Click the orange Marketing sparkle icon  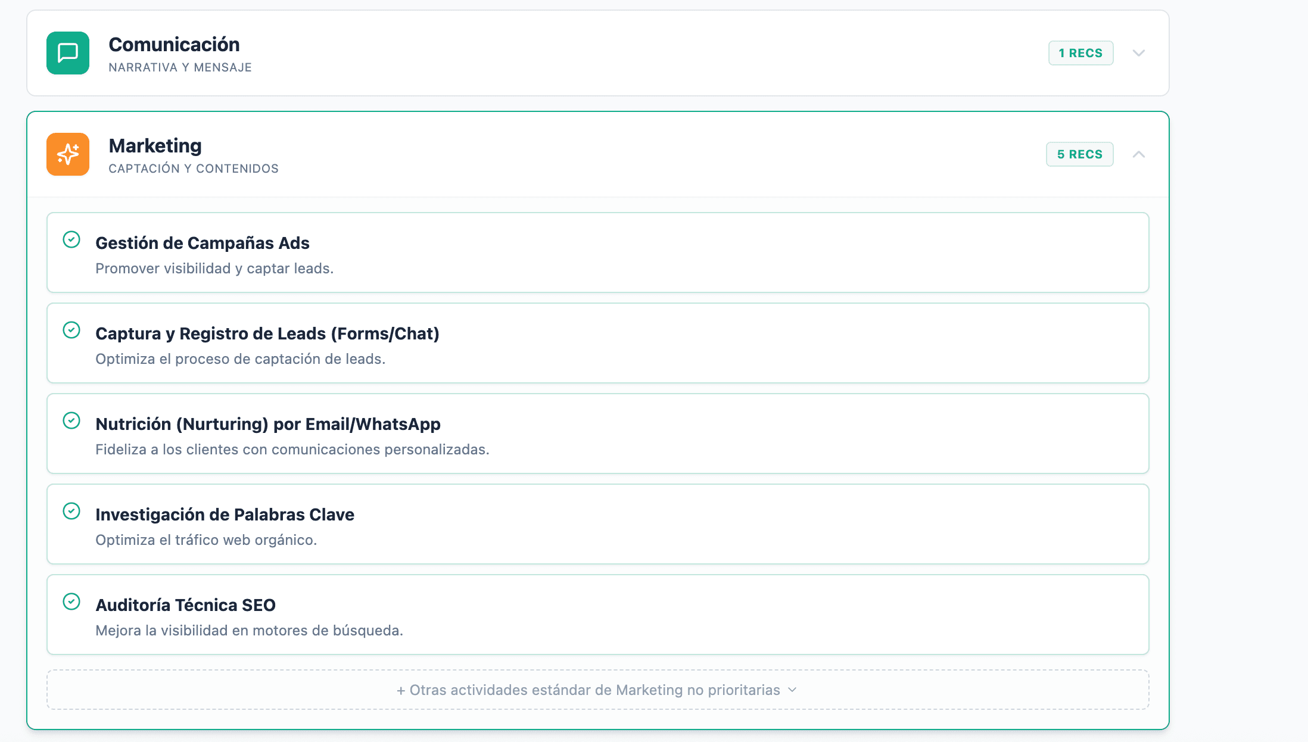[x=68, y=154]
